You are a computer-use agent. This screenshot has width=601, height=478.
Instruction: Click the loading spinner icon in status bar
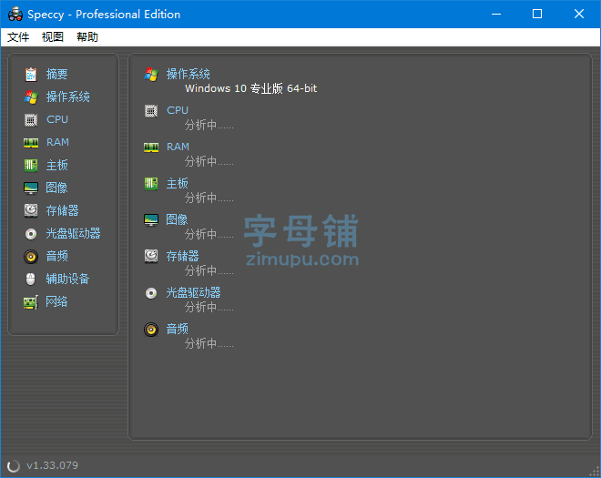14,466
